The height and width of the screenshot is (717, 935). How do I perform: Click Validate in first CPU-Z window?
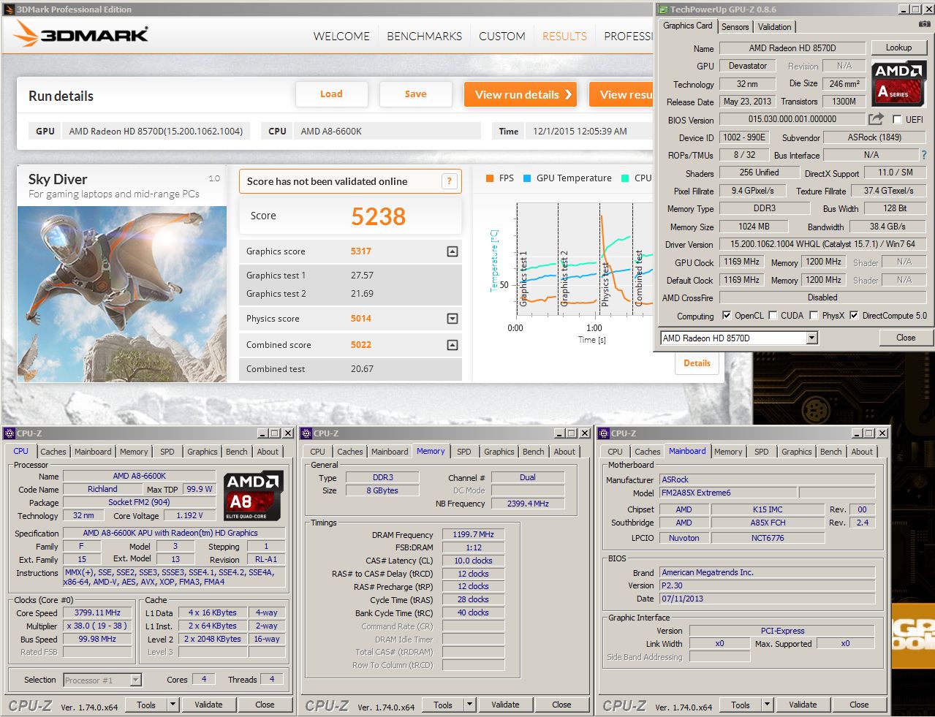pos(208,705)
